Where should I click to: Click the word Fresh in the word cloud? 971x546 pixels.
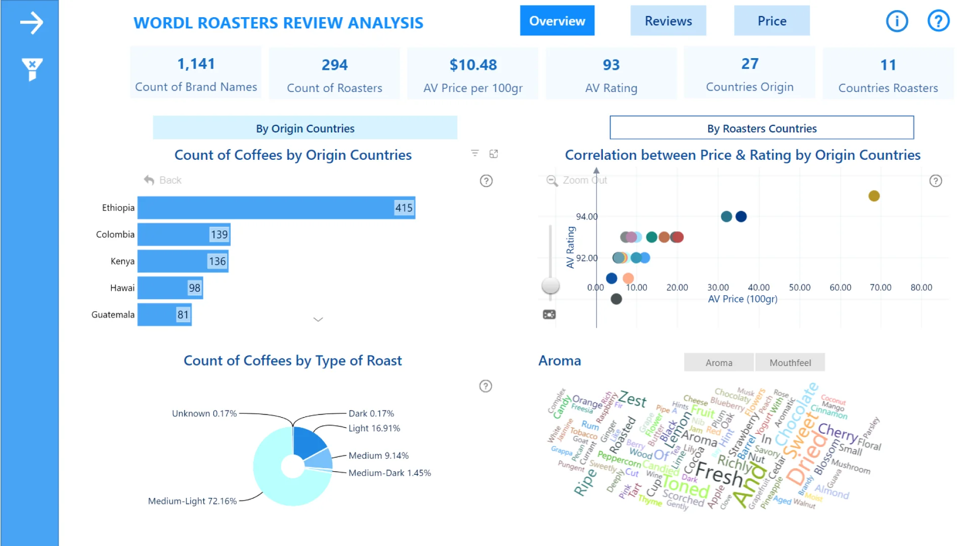coord(720,475)
